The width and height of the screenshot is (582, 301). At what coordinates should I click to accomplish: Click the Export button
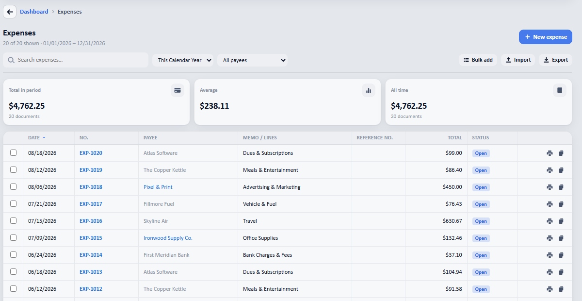(555, 60)
